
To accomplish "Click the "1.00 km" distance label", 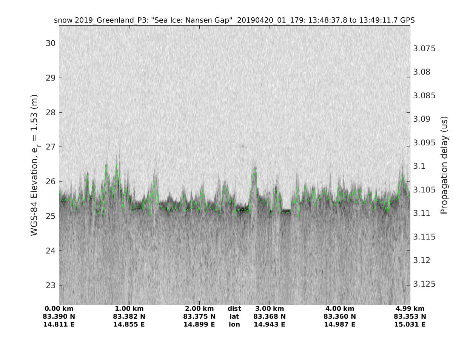I will 129,309.
